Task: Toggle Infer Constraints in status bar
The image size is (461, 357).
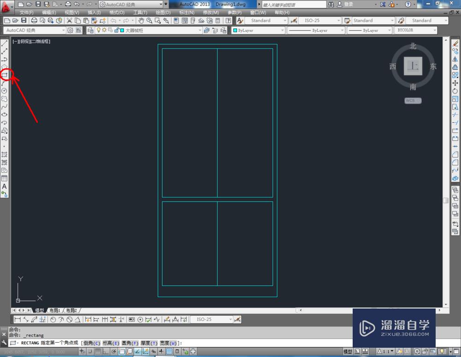Action: pos(82,351)
